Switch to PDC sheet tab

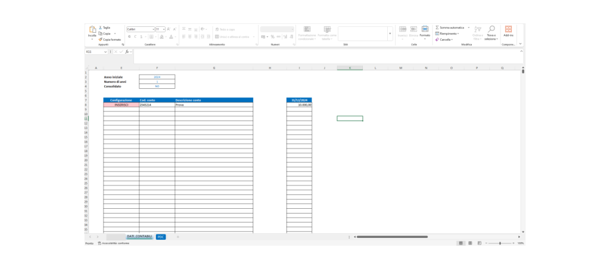coord(161,237)
